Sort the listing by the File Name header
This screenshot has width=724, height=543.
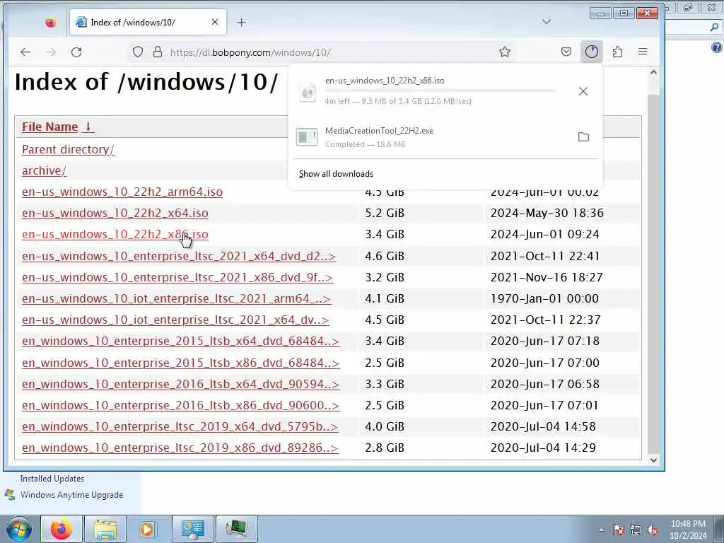coord(58,127)
